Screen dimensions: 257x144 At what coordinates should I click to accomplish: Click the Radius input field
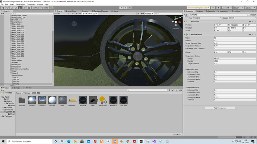click(235, 40)
